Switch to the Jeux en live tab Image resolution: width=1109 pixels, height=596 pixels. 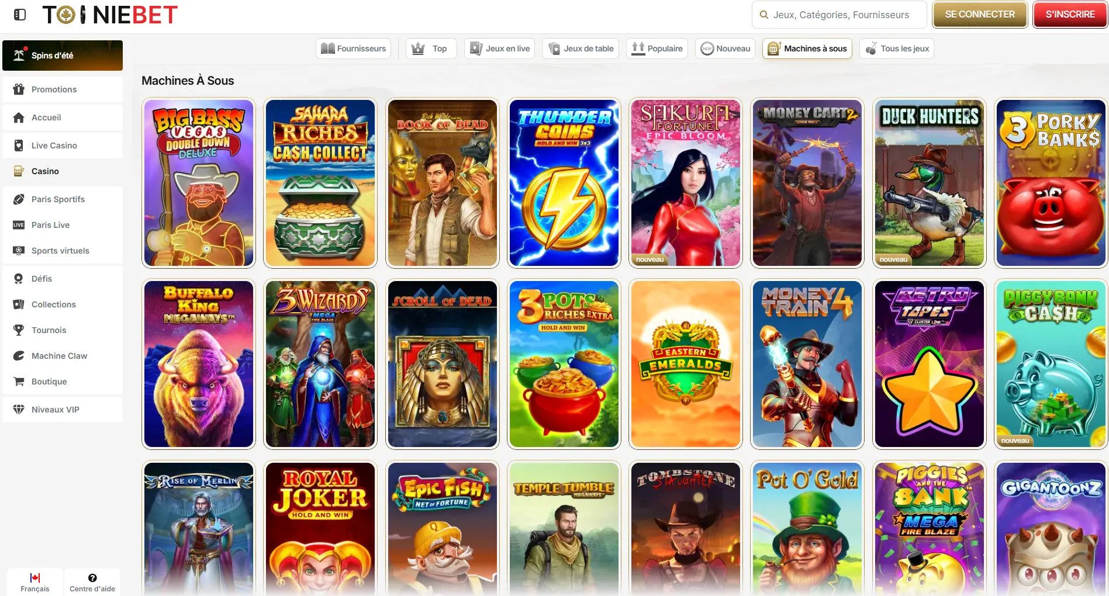pyautogui.click(x=500, y=48)
